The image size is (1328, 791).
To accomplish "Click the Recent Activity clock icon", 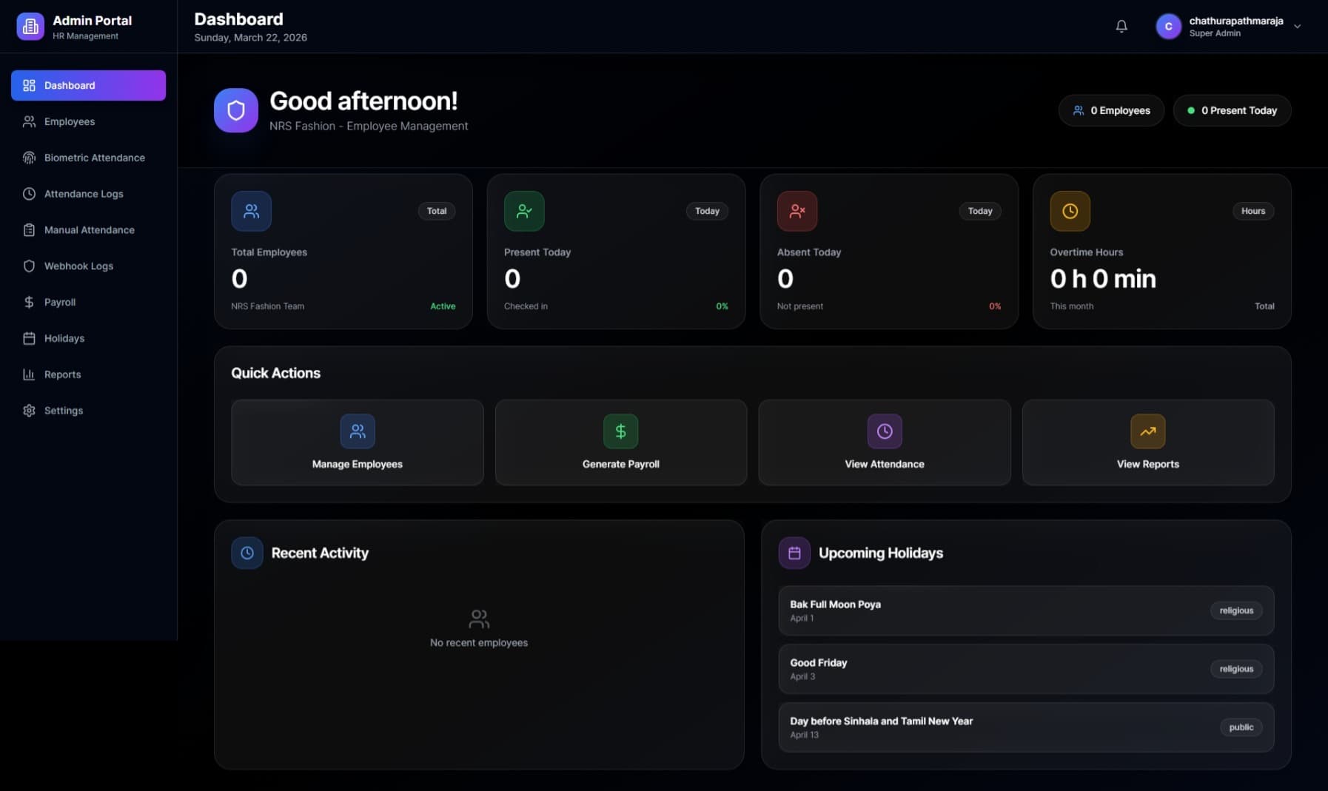I will click(x=247, y=553).
